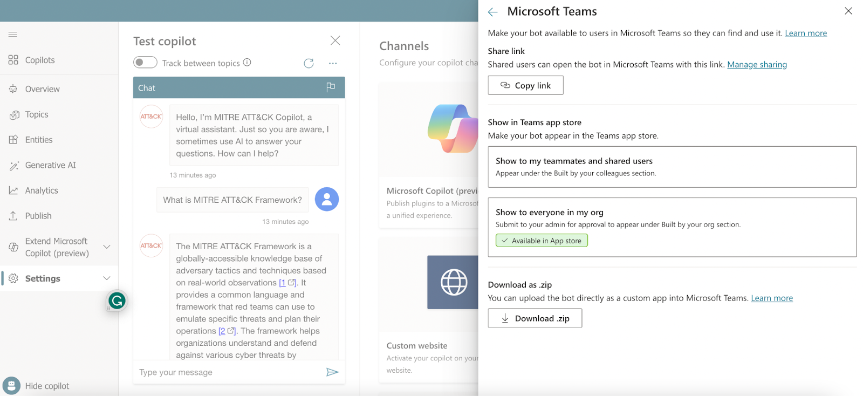
Task: Send the chat message with arrow icon
Action: pyautogui.click(x=332, y=372)
